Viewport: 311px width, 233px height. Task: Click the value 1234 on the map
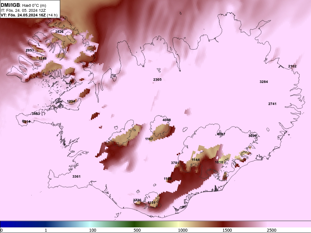pos(71,101)
